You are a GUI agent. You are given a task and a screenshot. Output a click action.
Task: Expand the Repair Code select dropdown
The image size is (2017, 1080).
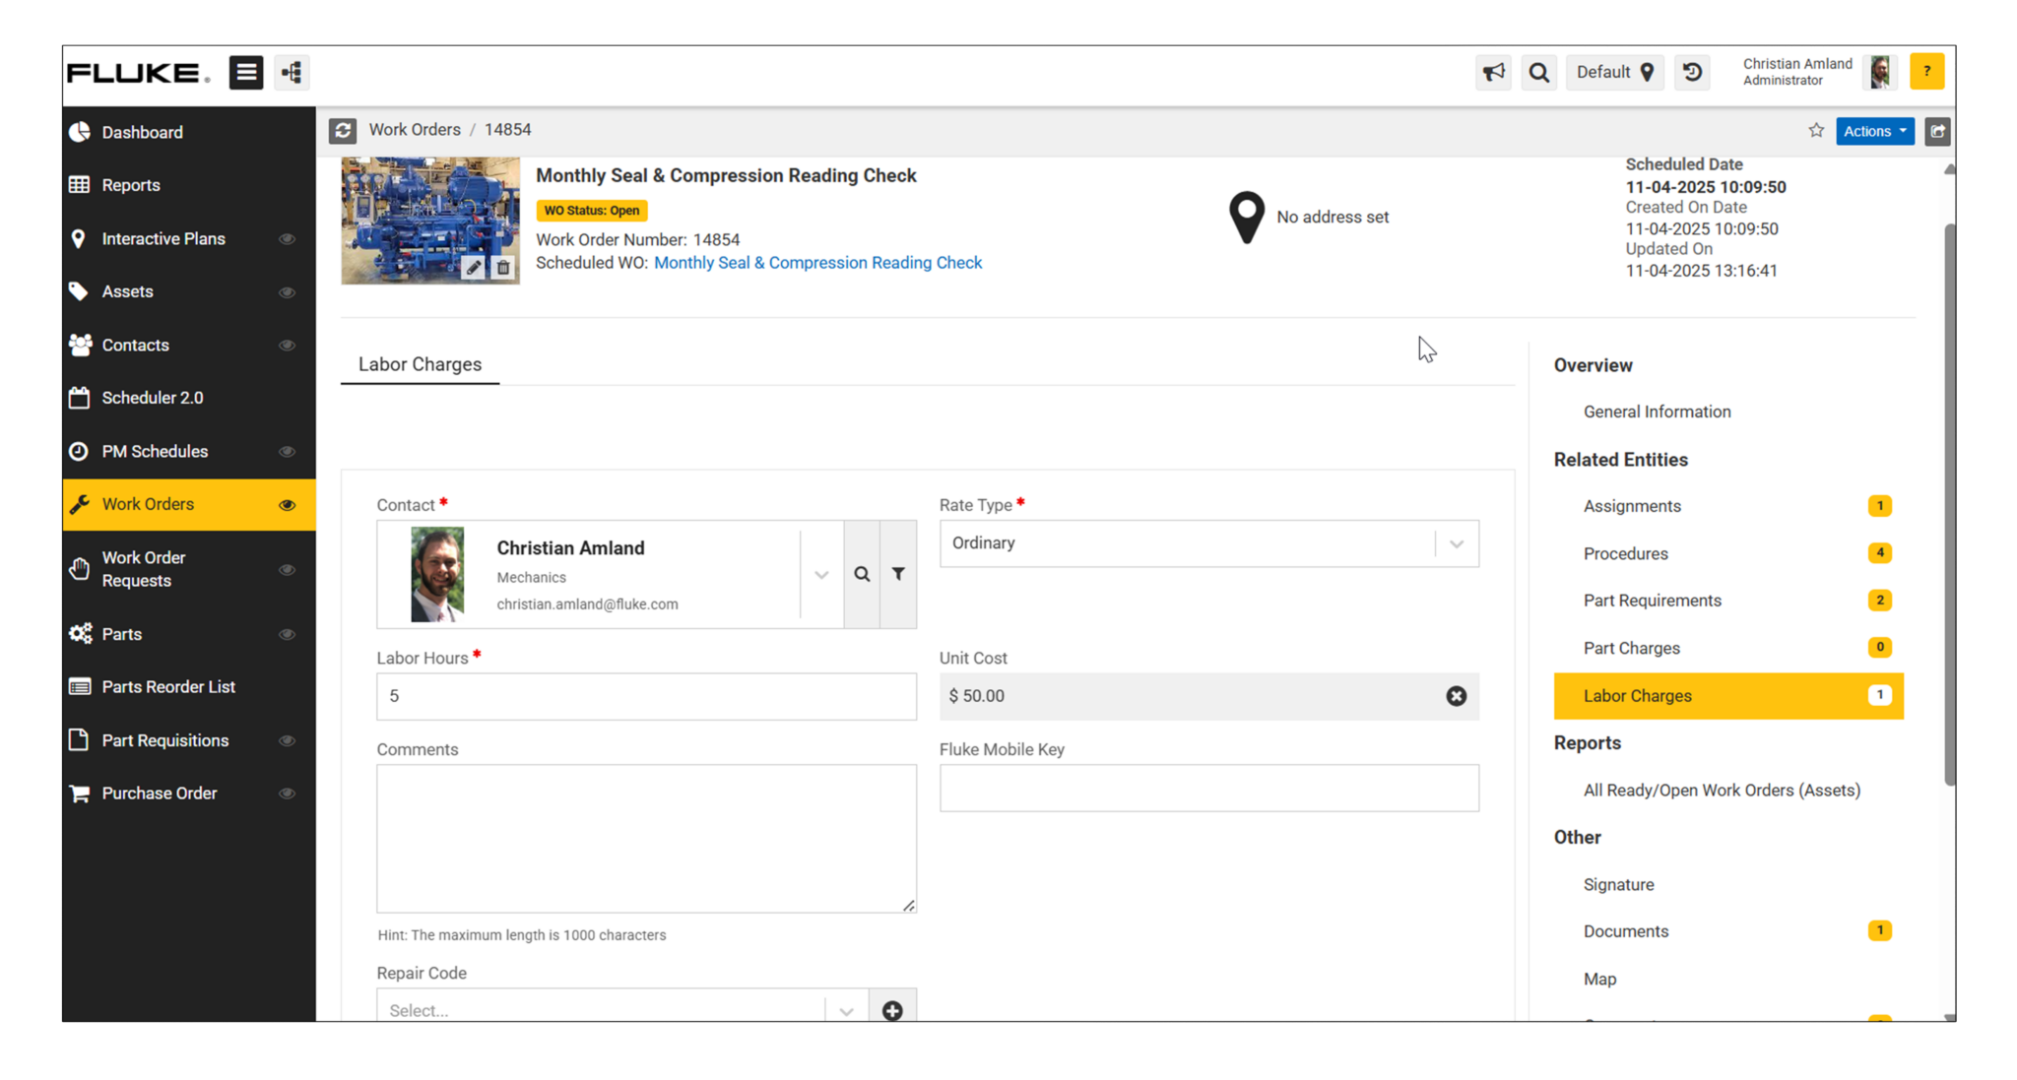click(x=845, y=1010)
